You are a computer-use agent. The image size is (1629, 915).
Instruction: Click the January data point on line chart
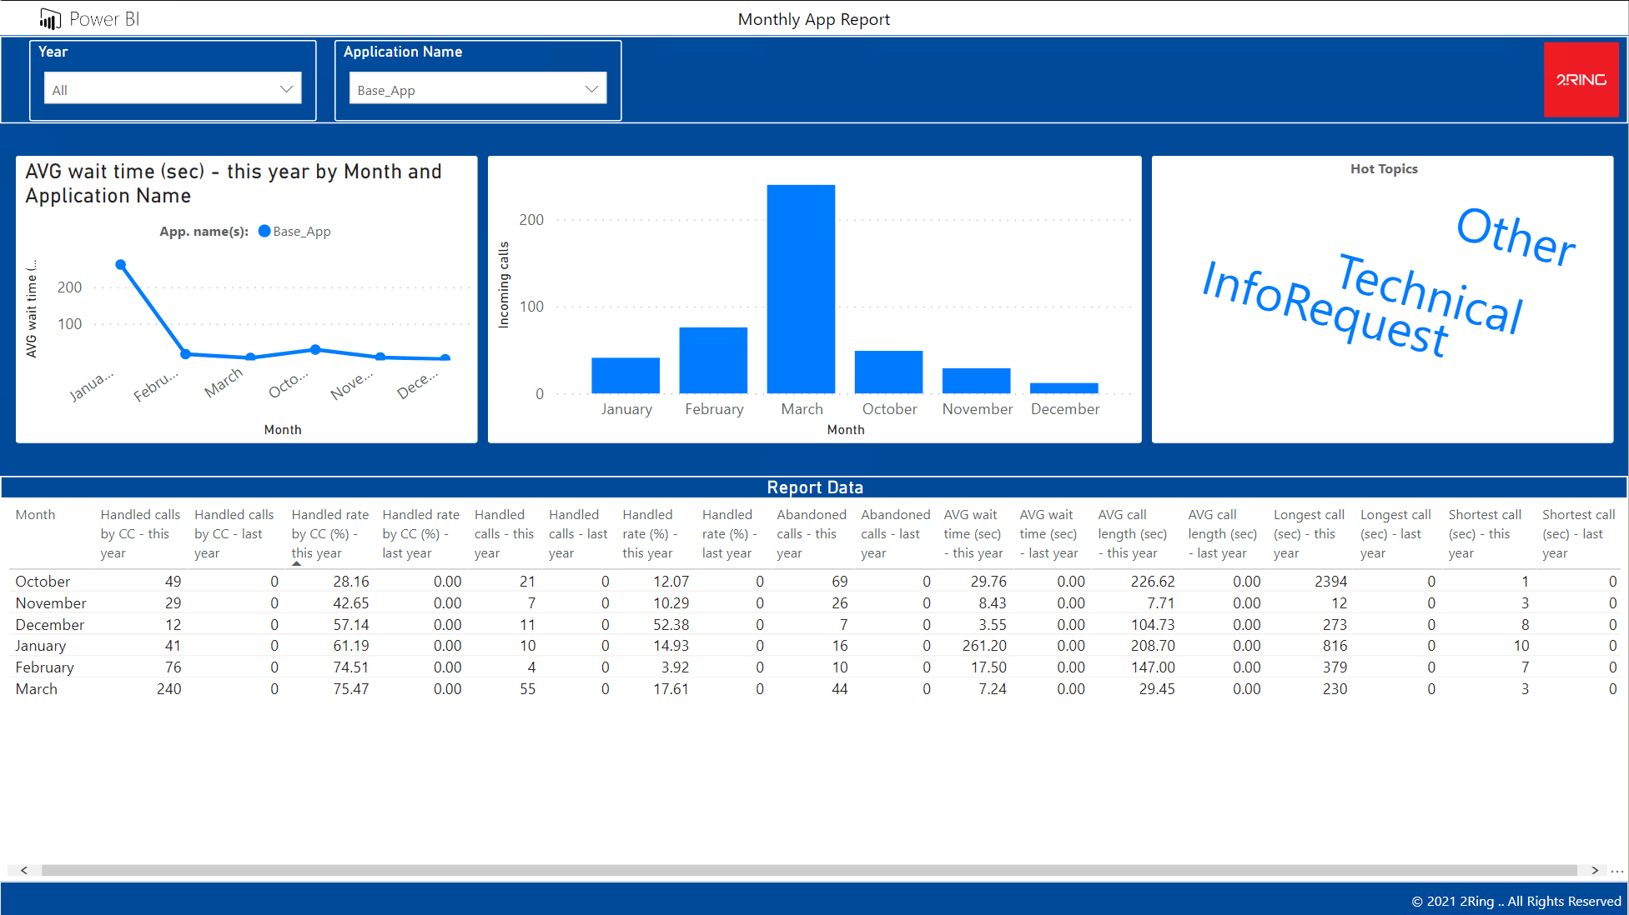[x=121, y=265]
